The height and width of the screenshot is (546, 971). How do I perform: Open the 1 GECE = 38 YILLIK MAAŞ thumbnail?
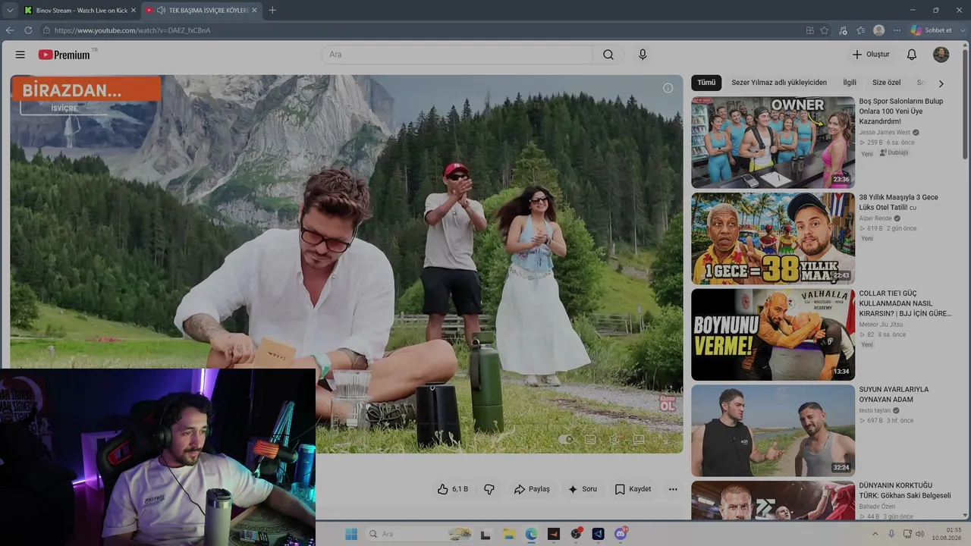773,238
